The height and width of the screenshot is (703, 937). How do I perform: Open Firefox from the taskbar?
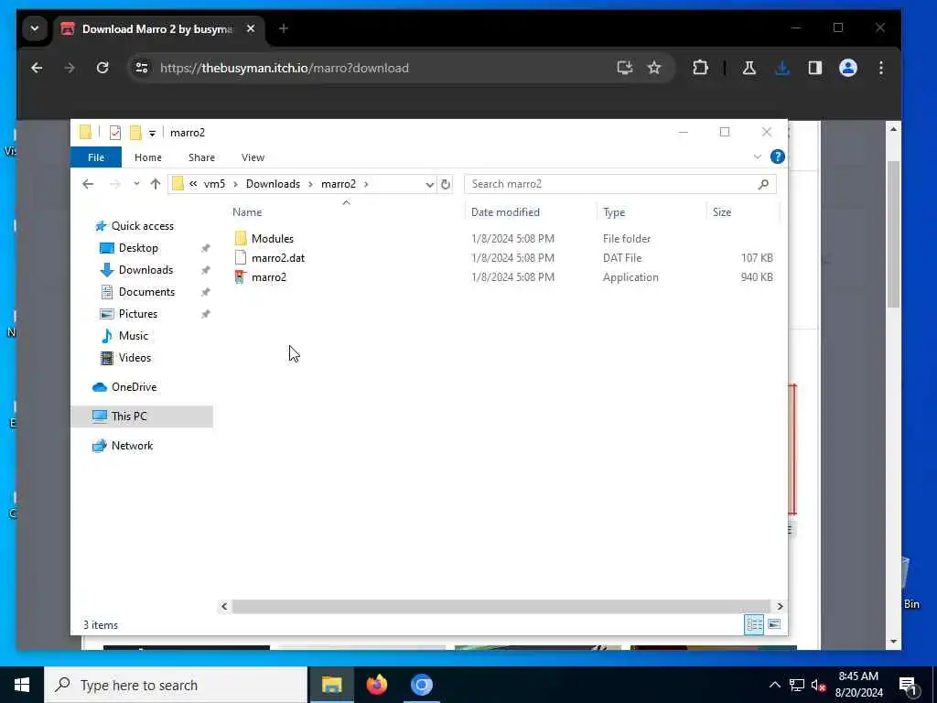click(x=376, y=685)
